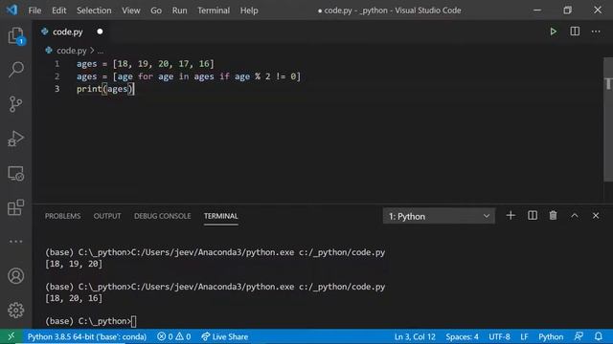Open the File menu

coord(34,11)
